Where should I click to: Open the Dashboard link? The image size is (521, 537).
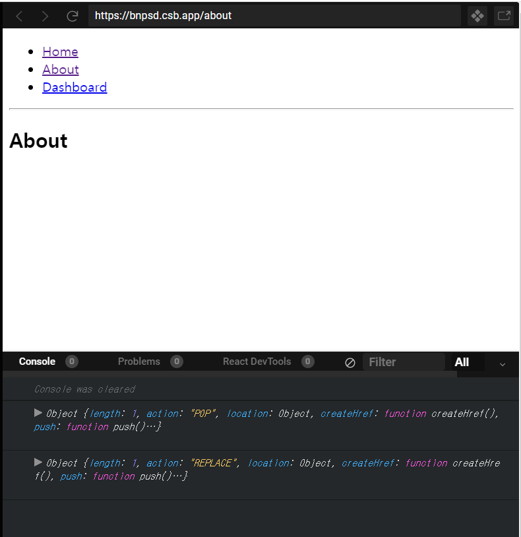coord(75,87)
